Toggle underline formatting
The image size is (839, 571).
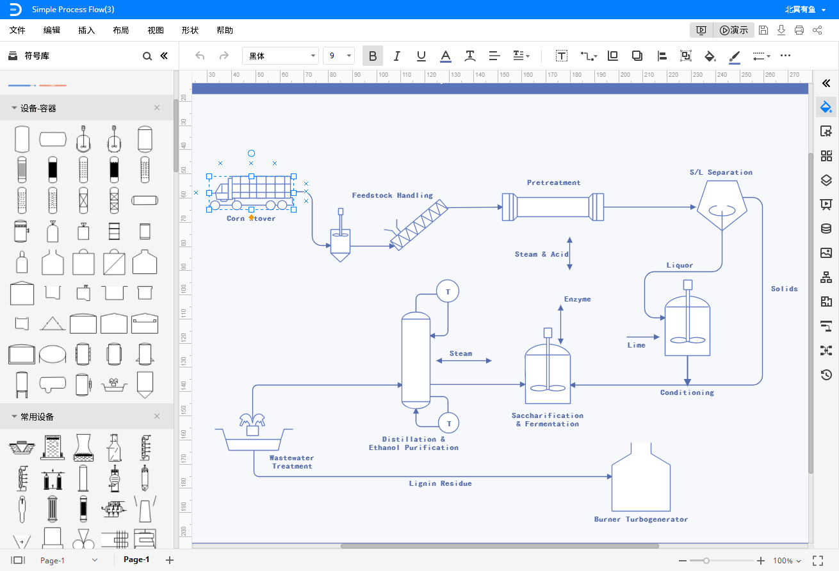click(x=421, y=56)
